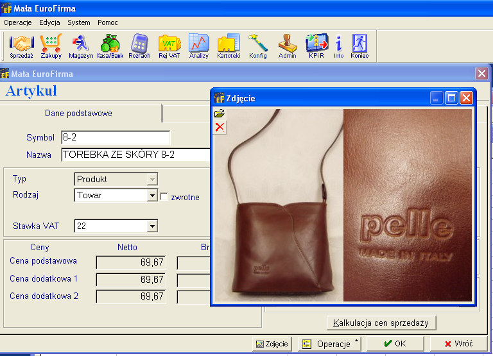Image resolution: width=493 pixels, height=356 pixels.
Task: Open the Kasa/Bank module
Action: tap(110, 46)
